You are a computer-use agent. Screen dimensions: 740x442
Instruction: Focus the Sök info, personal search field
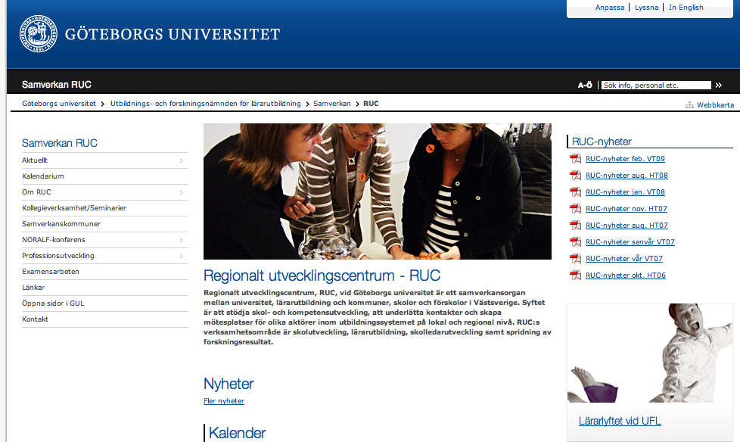coord(656,85)
